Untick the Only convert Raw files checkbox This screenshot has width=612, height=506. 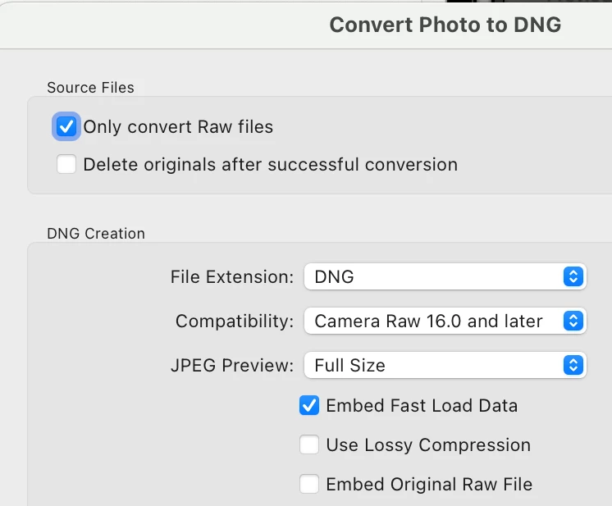66,127
